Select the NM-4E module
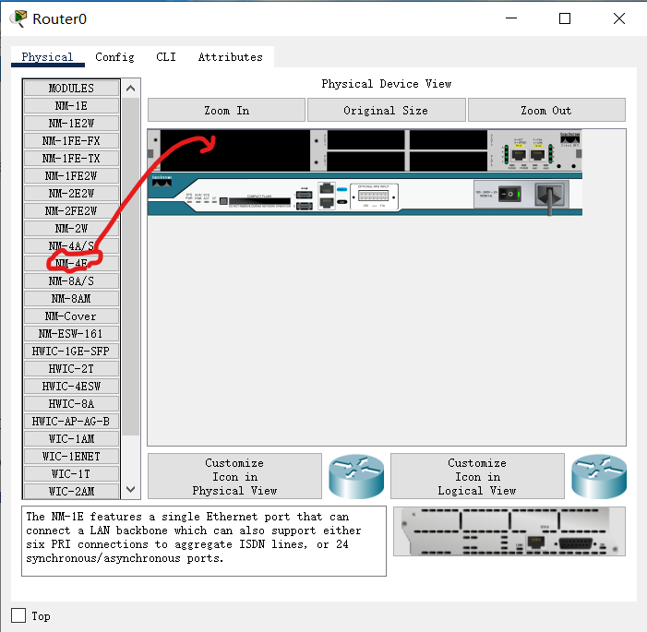The width and height of the screenshot is (647, 632). [x=71, y=264]
